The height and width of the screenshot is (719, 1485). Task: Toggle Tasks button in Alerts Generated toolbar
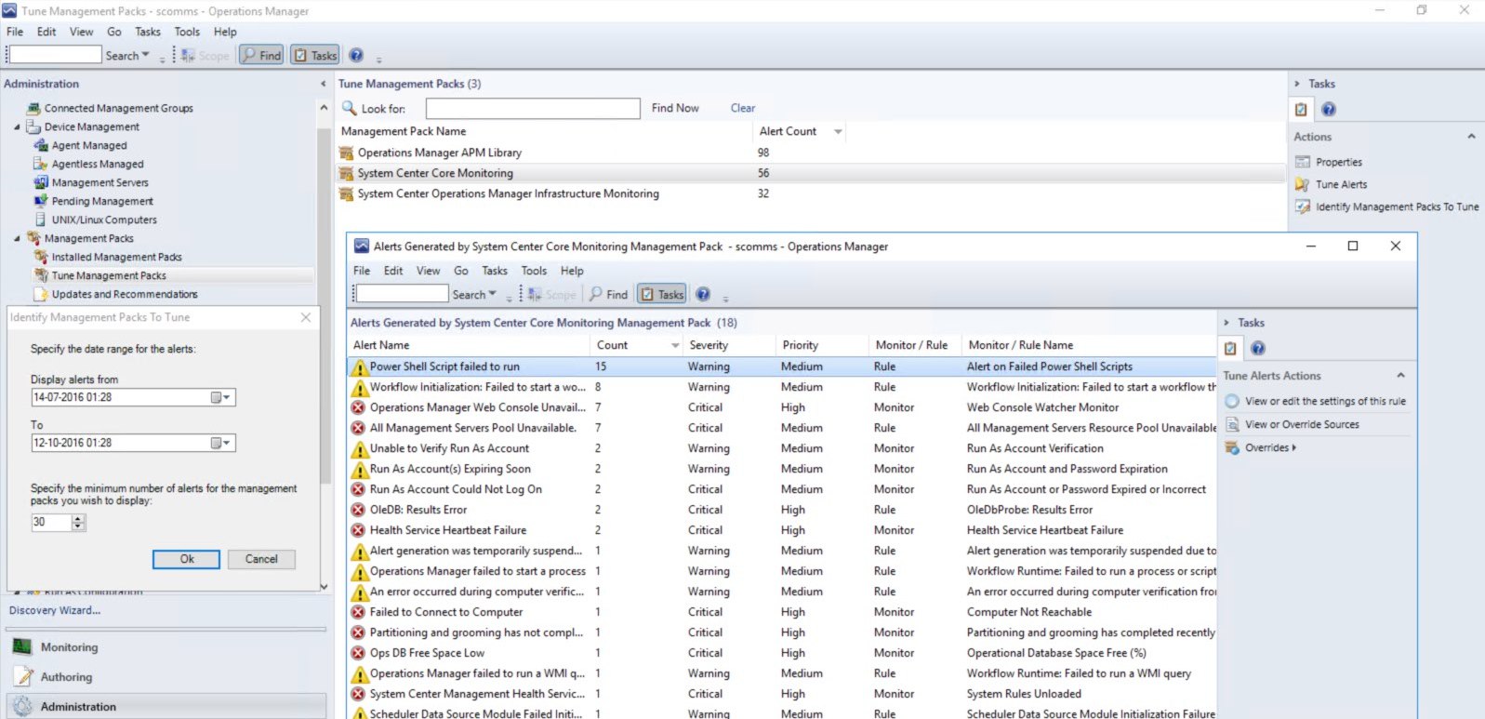pos(662,294)
